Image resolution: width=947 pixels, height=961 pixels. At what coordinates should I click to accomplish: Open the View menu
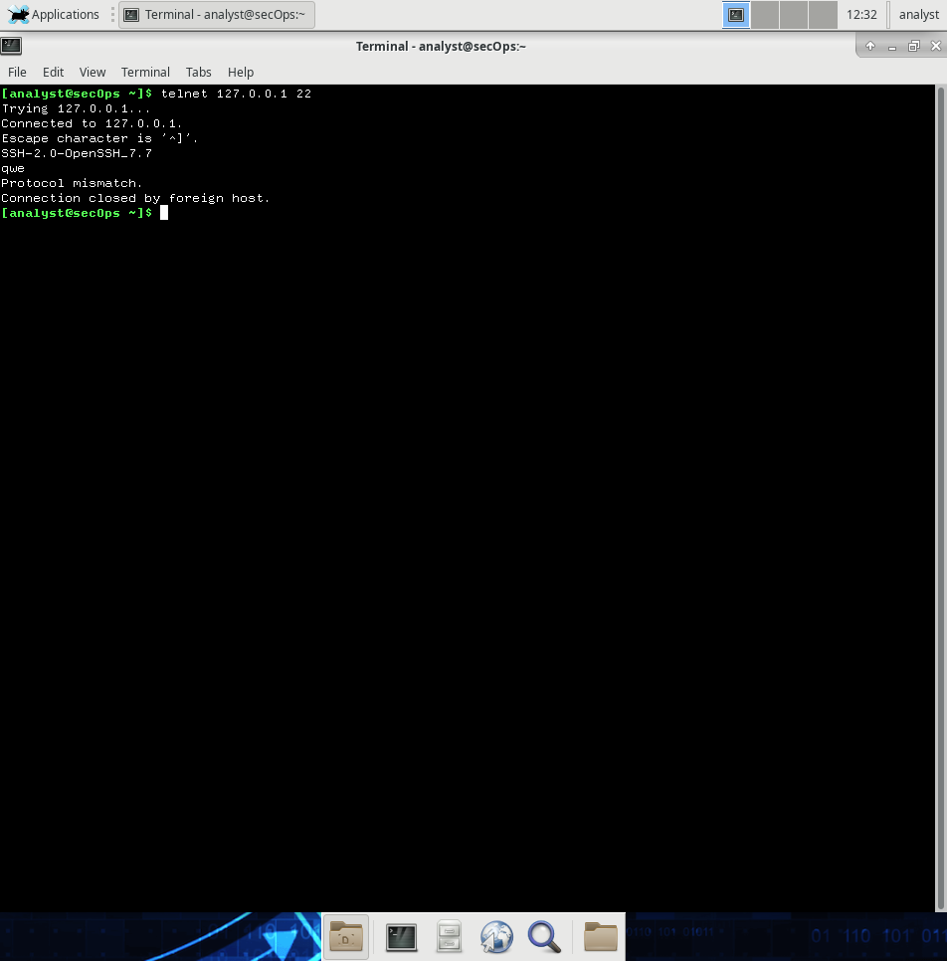pyautogui.click(x=93, y=73)
